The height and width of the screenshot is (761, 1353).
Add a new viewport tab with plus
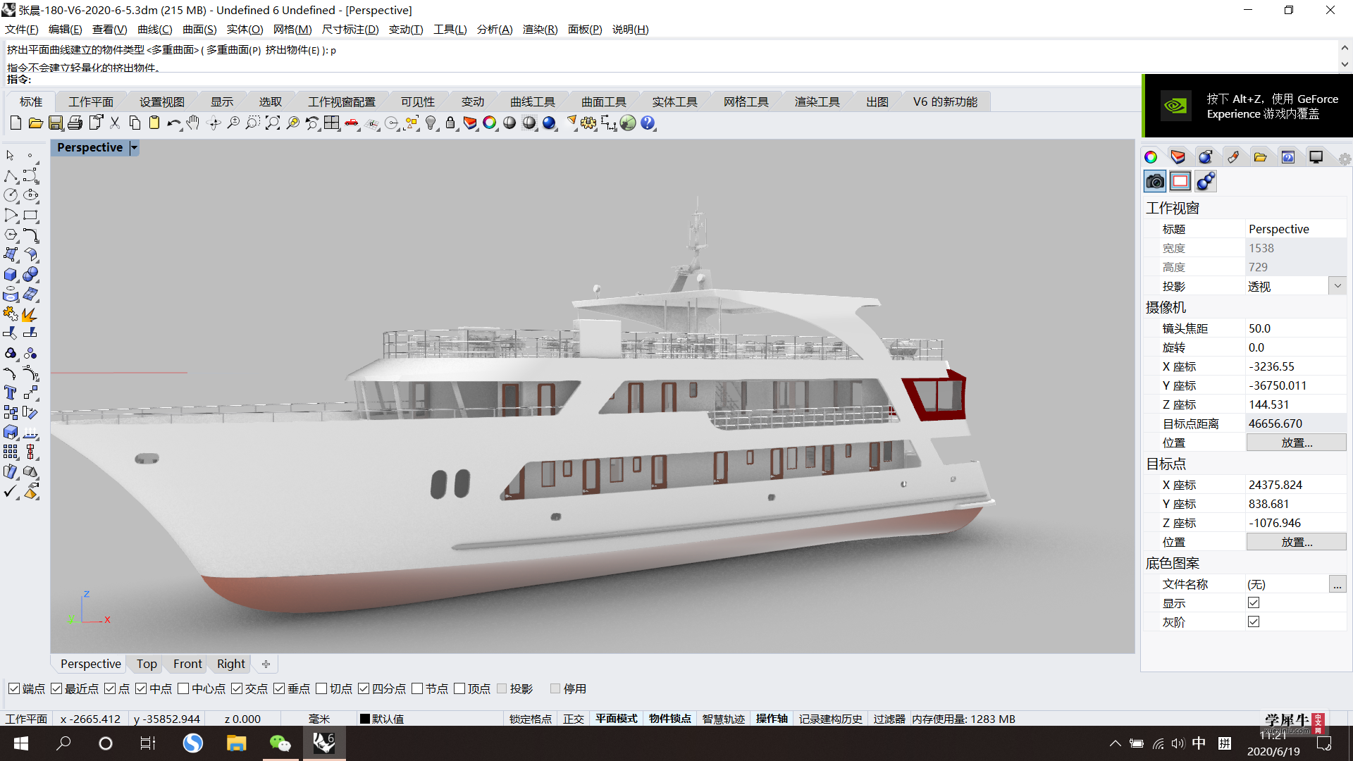[x=266, y=664]
